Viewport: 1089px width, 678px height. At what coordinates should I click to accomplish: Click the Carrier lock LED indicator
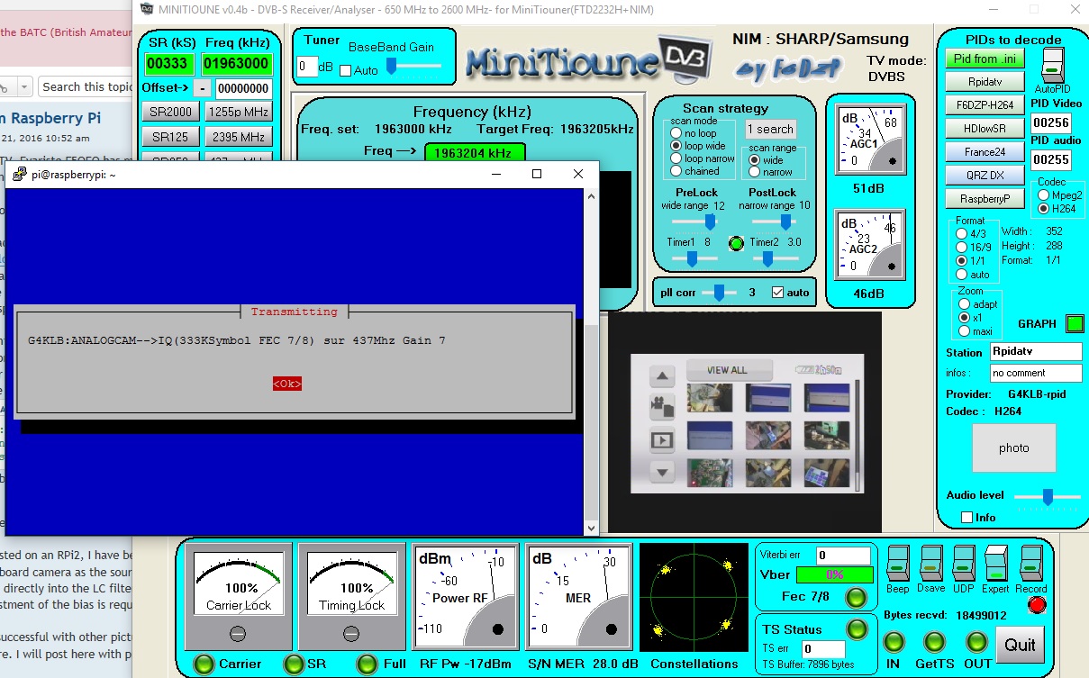click(x=204, y=664)
